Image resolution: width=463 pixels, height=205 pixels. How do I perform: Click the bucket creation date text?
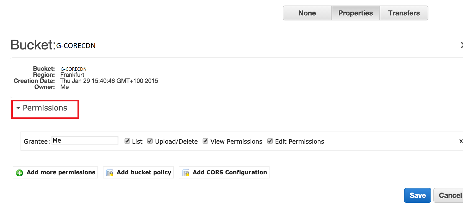[109, 81]
